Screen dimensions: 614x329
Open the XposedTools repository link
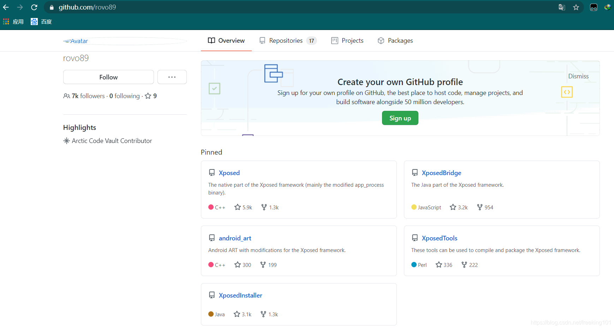click(x=439, y=238)
